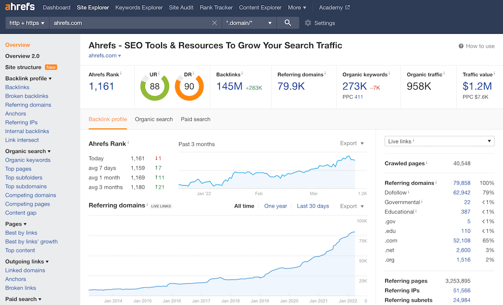Open the ahrefs.com URL dropdown under title

[x=105, y=55]
